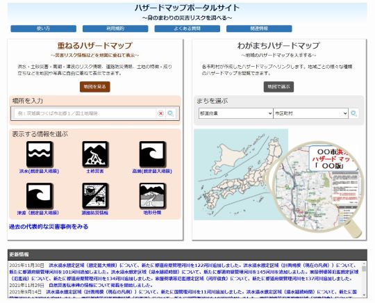Clear the location input with red X icon
The image size is (375, 303).
pos(160,113)
